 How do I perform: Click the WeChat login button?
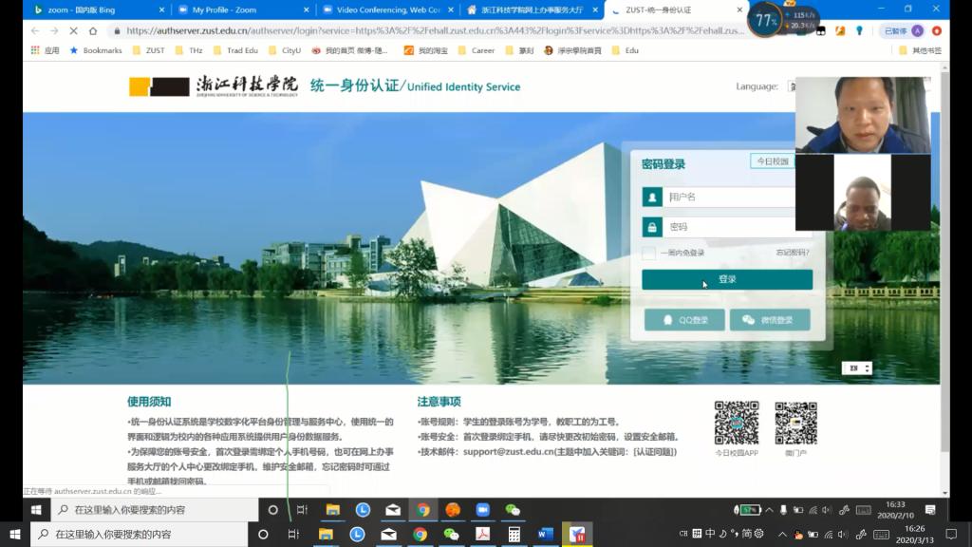point(769,320)
